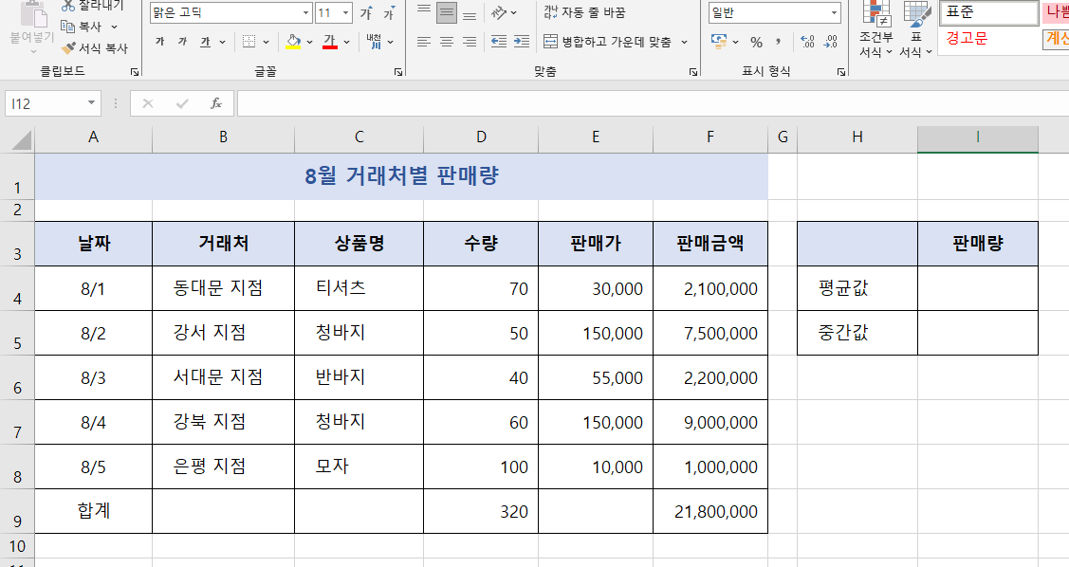Click the formula bar cancel X icon
Image resolution: width=1069 pixels, height=567 pixels.
148,103
